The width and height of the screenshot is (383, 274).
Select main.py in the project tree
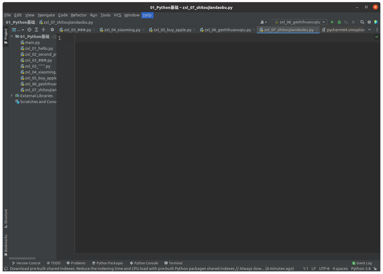pos(32,42)
